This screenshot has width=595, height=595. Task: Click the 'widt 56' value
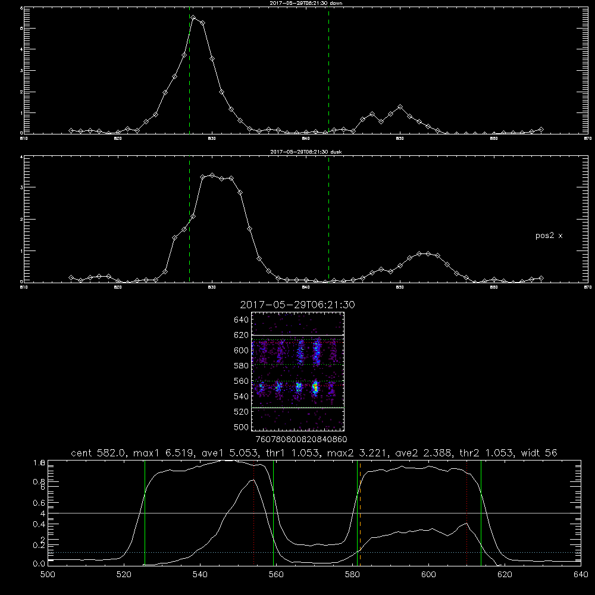point(539,453)
